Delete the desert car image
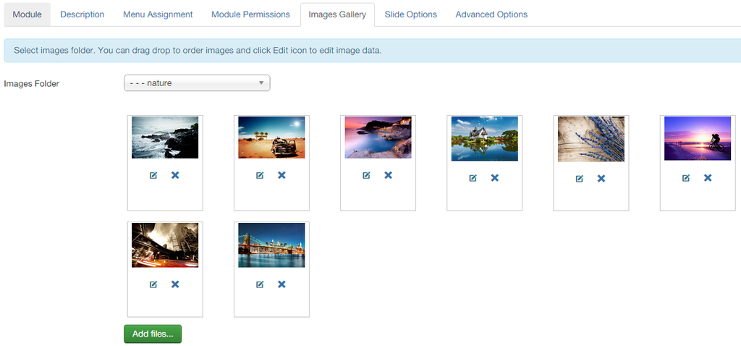The image size is (741, 346). (281, 175)
